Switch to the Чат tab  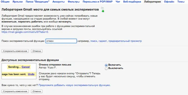click(x=118, y=2)
